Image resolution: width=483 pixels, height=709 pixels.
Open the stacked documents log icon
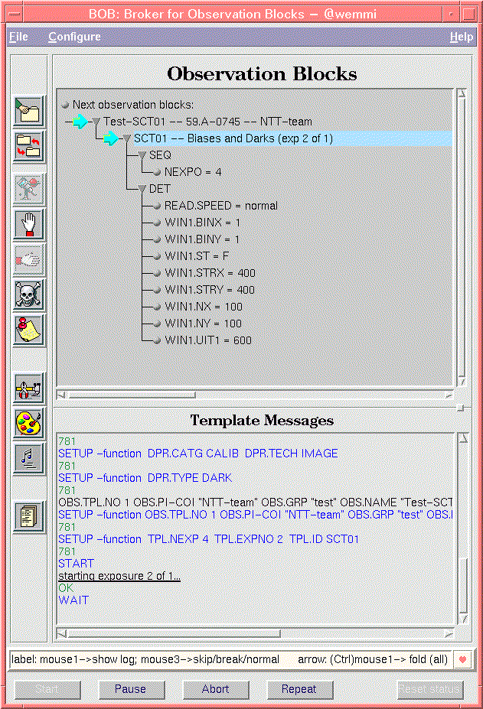29,515
